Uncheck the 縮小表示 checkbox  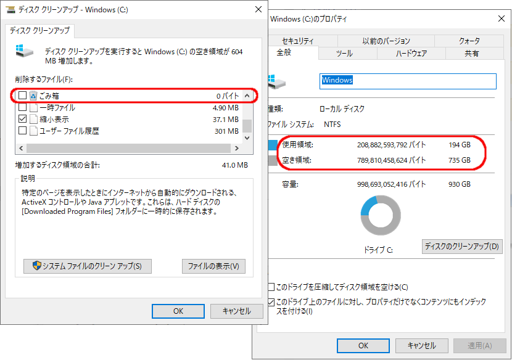click(23, 119)
